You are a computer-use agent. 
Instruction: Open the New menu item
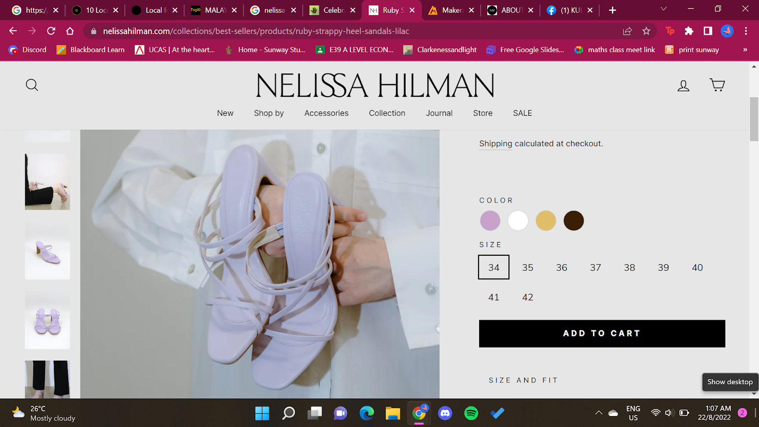225,113
